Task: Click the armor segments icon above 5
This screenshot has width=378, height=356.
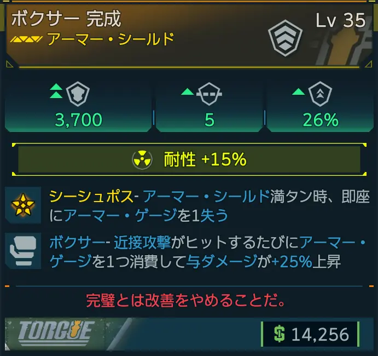Action: [209, 94]
